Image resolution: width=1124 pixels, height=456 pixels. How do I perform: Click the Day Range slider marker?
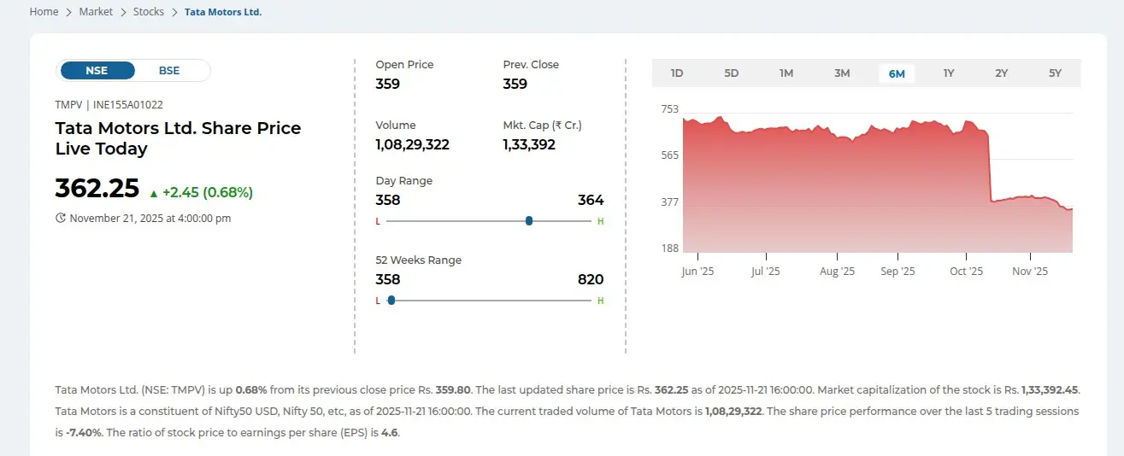529,220
